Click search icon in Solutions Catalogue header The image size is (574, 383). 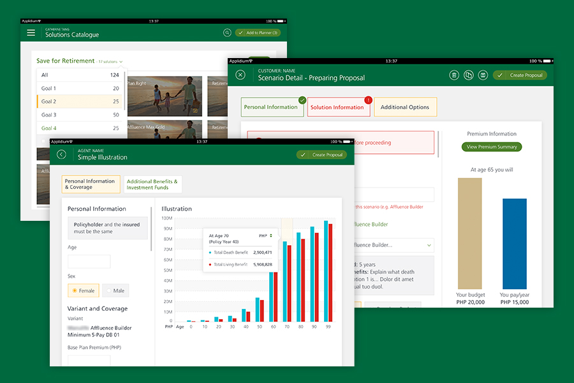227,33
